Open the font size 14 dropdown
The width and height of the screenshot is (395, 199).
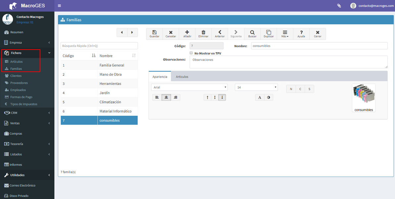tap(256, 87)
